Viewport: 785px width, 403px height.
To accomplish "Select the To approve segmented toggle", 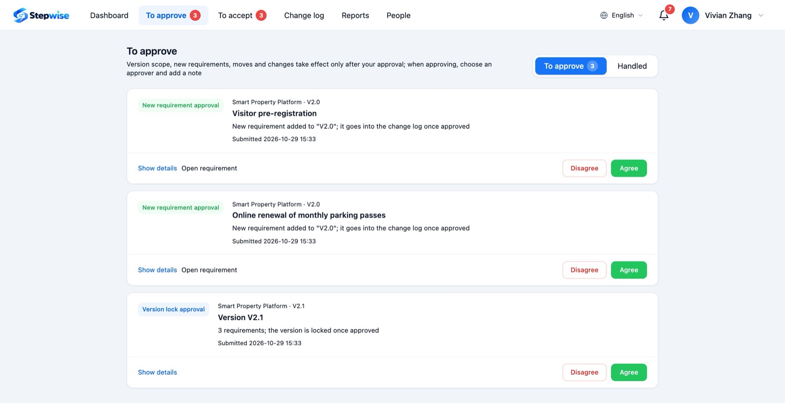I will (571, 66).
